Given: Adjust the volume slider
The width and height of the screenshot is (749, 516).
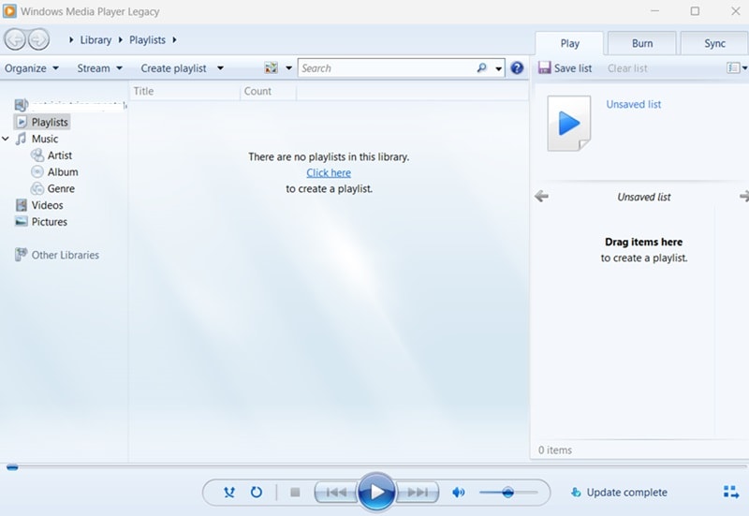Looking at the screenshot, I should [x=507, y=492].
